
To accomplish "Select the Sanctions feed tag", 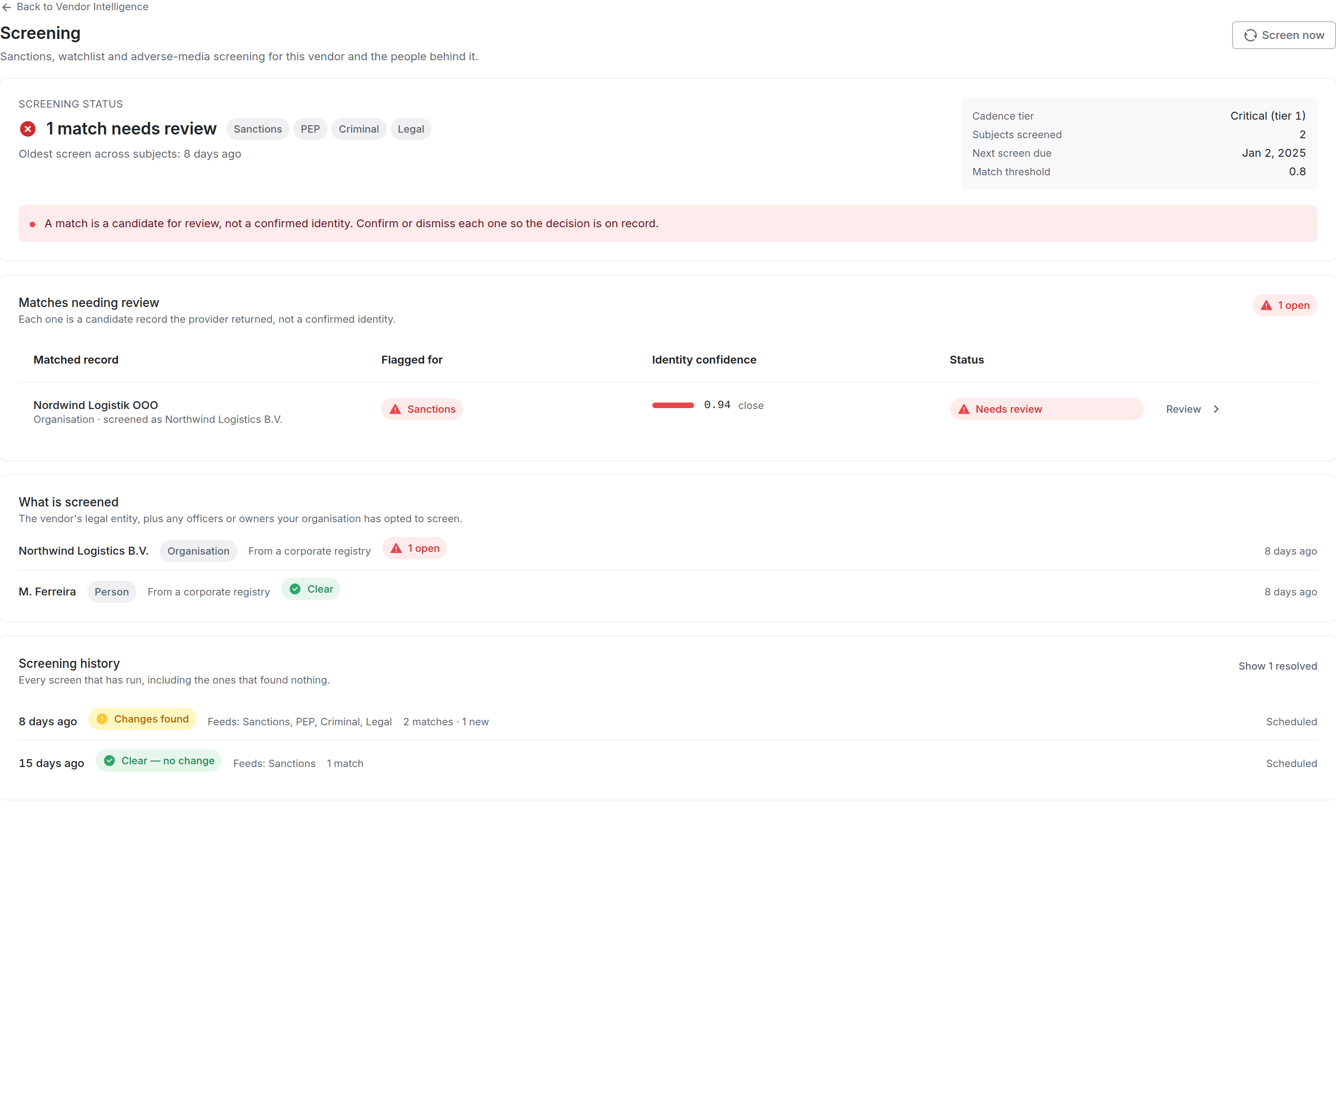I will click(257, 129).
